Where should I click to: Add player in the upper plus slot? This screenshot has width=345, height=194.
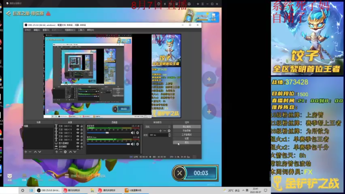[x=209, y=79]
